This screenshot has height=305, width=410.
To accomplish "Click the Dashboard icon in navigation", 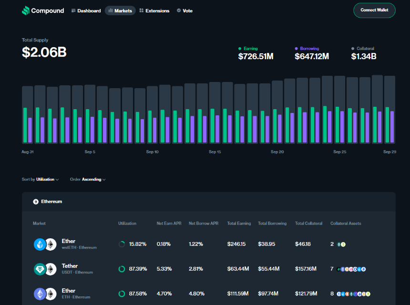I will [x=73, y=10].
